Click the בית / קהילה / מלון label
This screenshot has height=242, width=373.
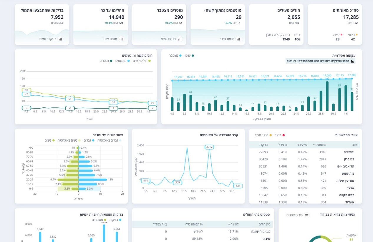click(278, 35)
